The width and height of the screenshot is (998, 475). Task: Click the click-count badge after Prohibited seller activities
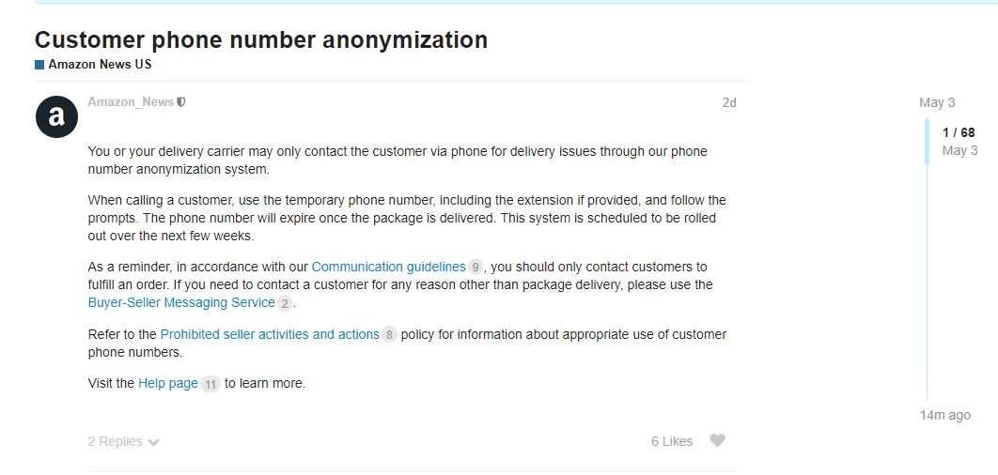click(389, 334)
